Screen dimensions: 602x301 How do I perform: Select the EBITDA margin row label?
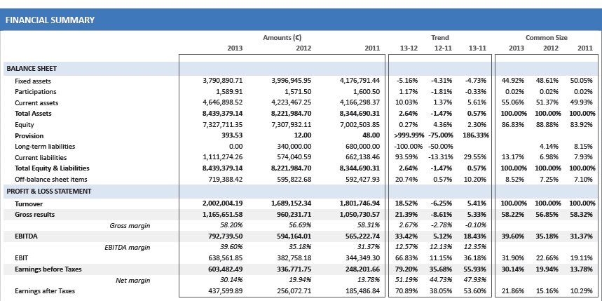coord(128,246)
